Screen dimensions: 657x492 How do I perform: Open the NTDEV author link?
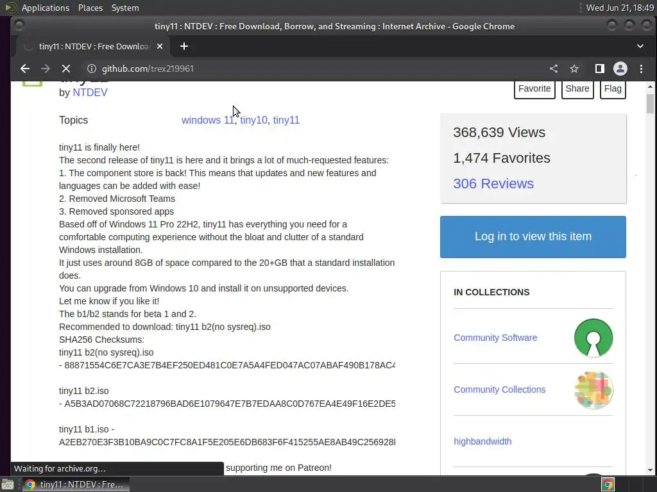click(90, 92)
